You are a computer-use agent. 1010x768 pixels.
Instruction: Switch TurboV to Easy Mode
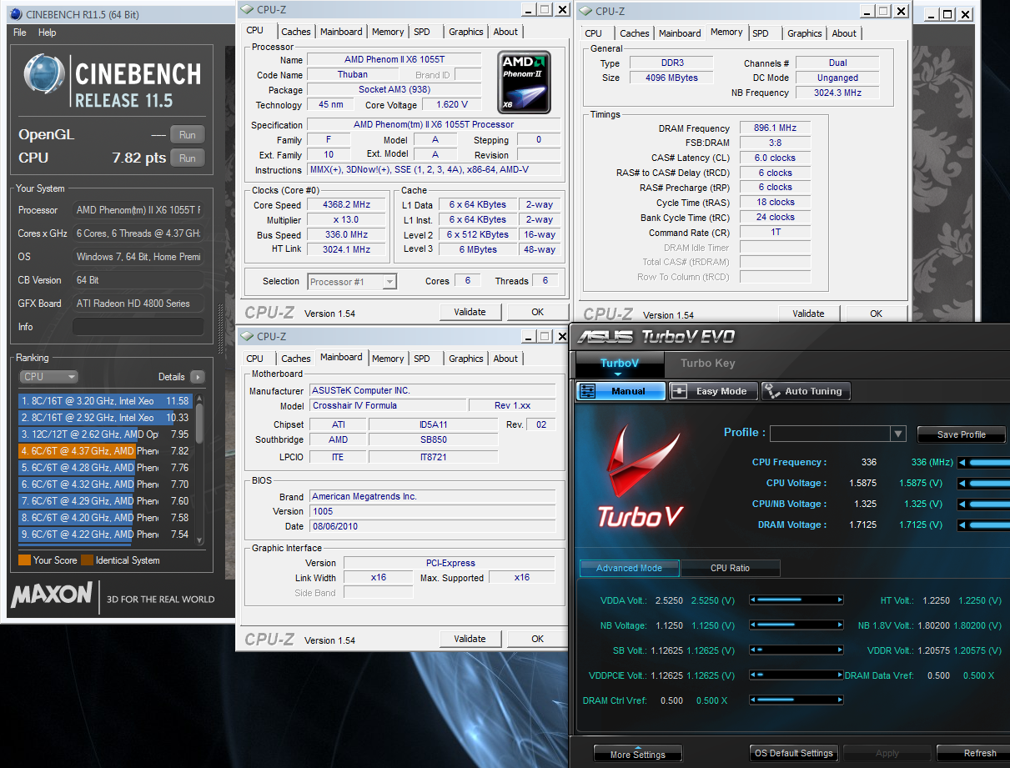click(713, 391)
